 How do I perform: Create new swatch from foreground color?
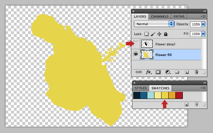[186, 104]
